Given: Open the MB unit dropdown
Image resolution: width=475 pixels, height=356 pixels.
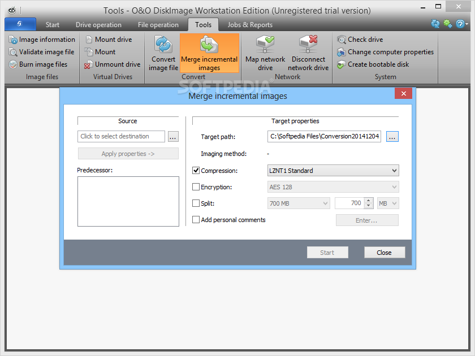Looking at the screenshot, I should [x=388, y=203].
